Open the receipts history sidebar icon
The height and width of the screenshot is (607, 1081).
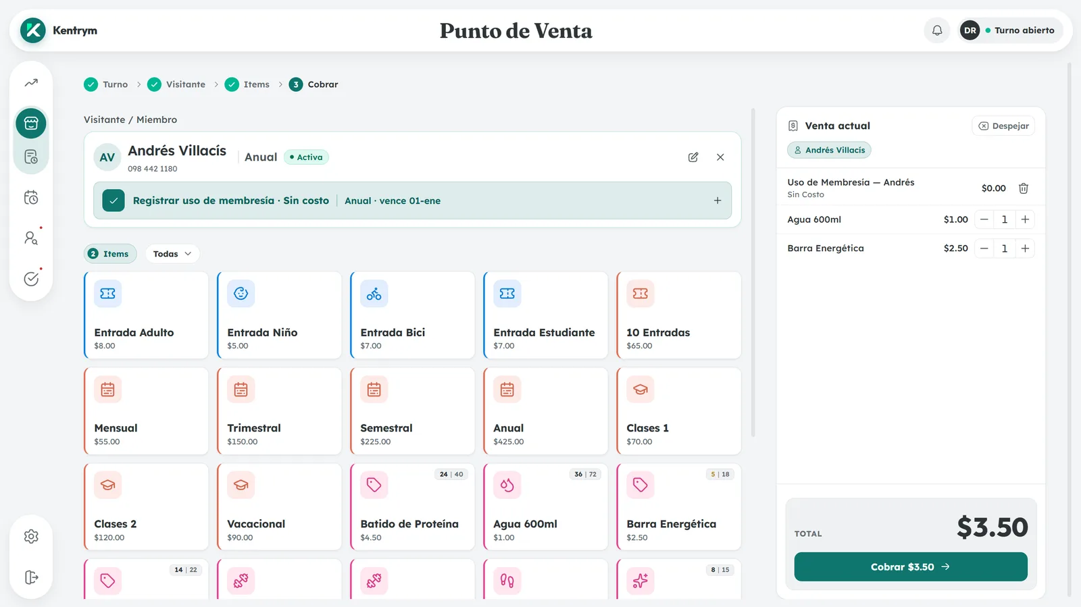[x=31, y=157]
